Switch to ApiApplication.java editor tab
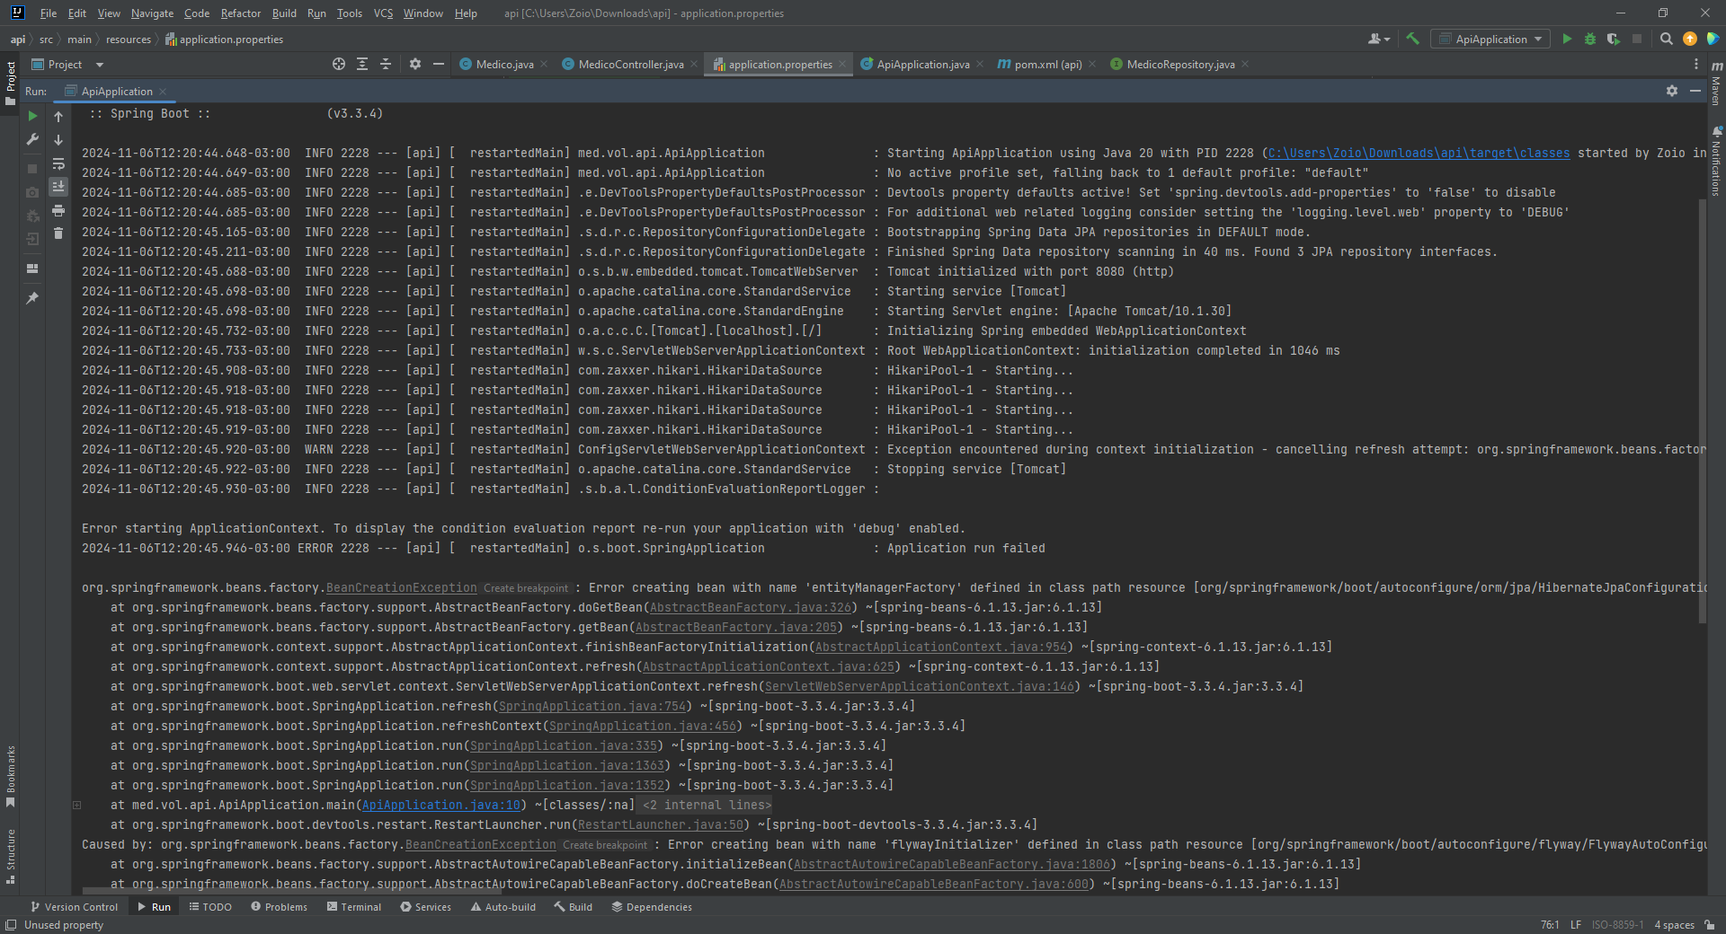 tap(922, 64)
